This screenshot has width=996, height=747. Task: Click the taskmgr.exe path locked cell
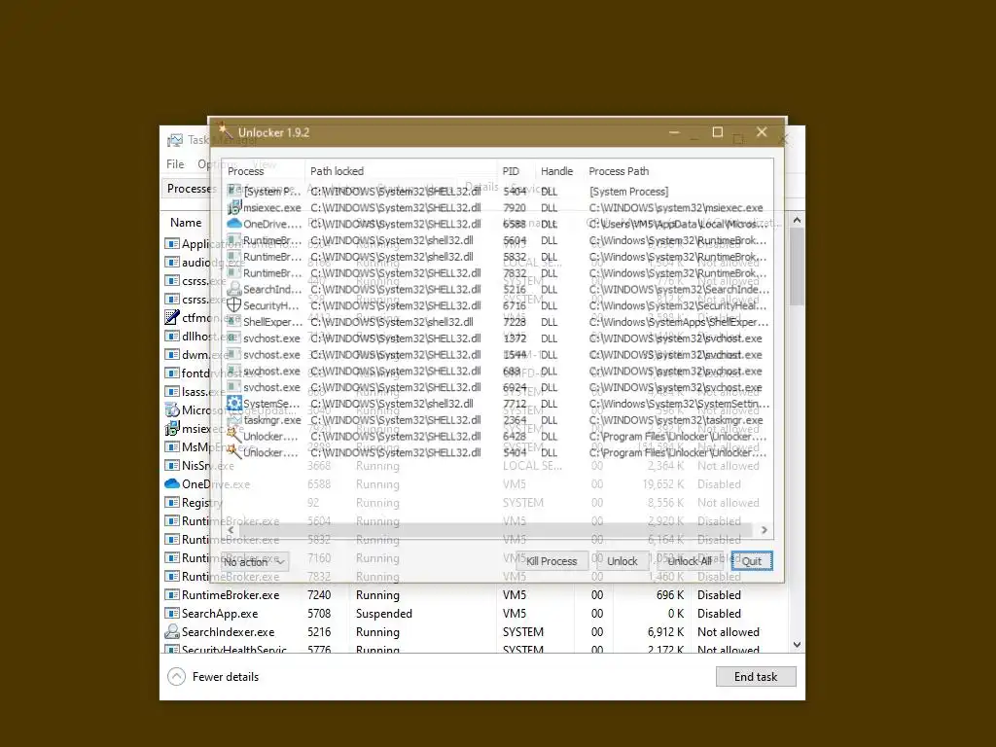[x=395, y=420]
